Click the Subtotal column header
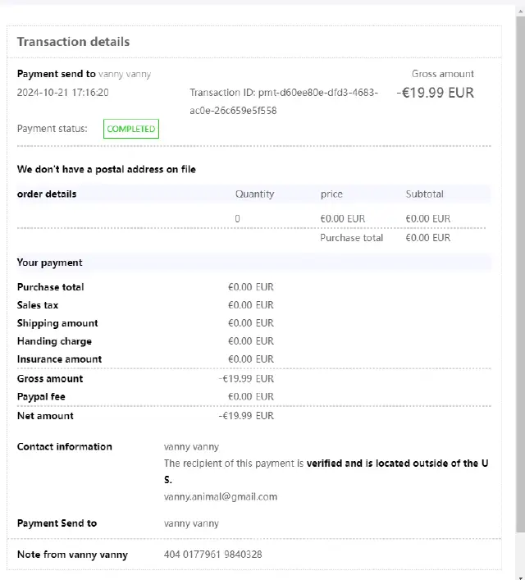Viewport: 525px width, 580px height. coord(424,194)
